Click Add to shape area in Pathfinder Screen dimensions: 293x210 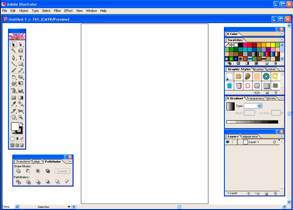point(19,171)
